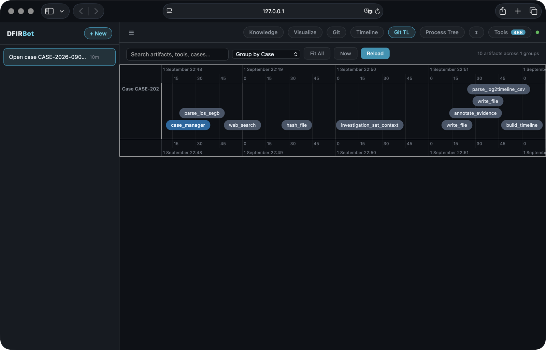Image resolution: width=546 pixels, height=350 pixels.
Task: Select the case_manager timeline item
Action: [188, 125]
